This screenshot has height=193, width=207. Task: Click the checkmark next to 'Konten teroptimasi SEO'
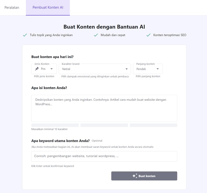coord(148,35)
